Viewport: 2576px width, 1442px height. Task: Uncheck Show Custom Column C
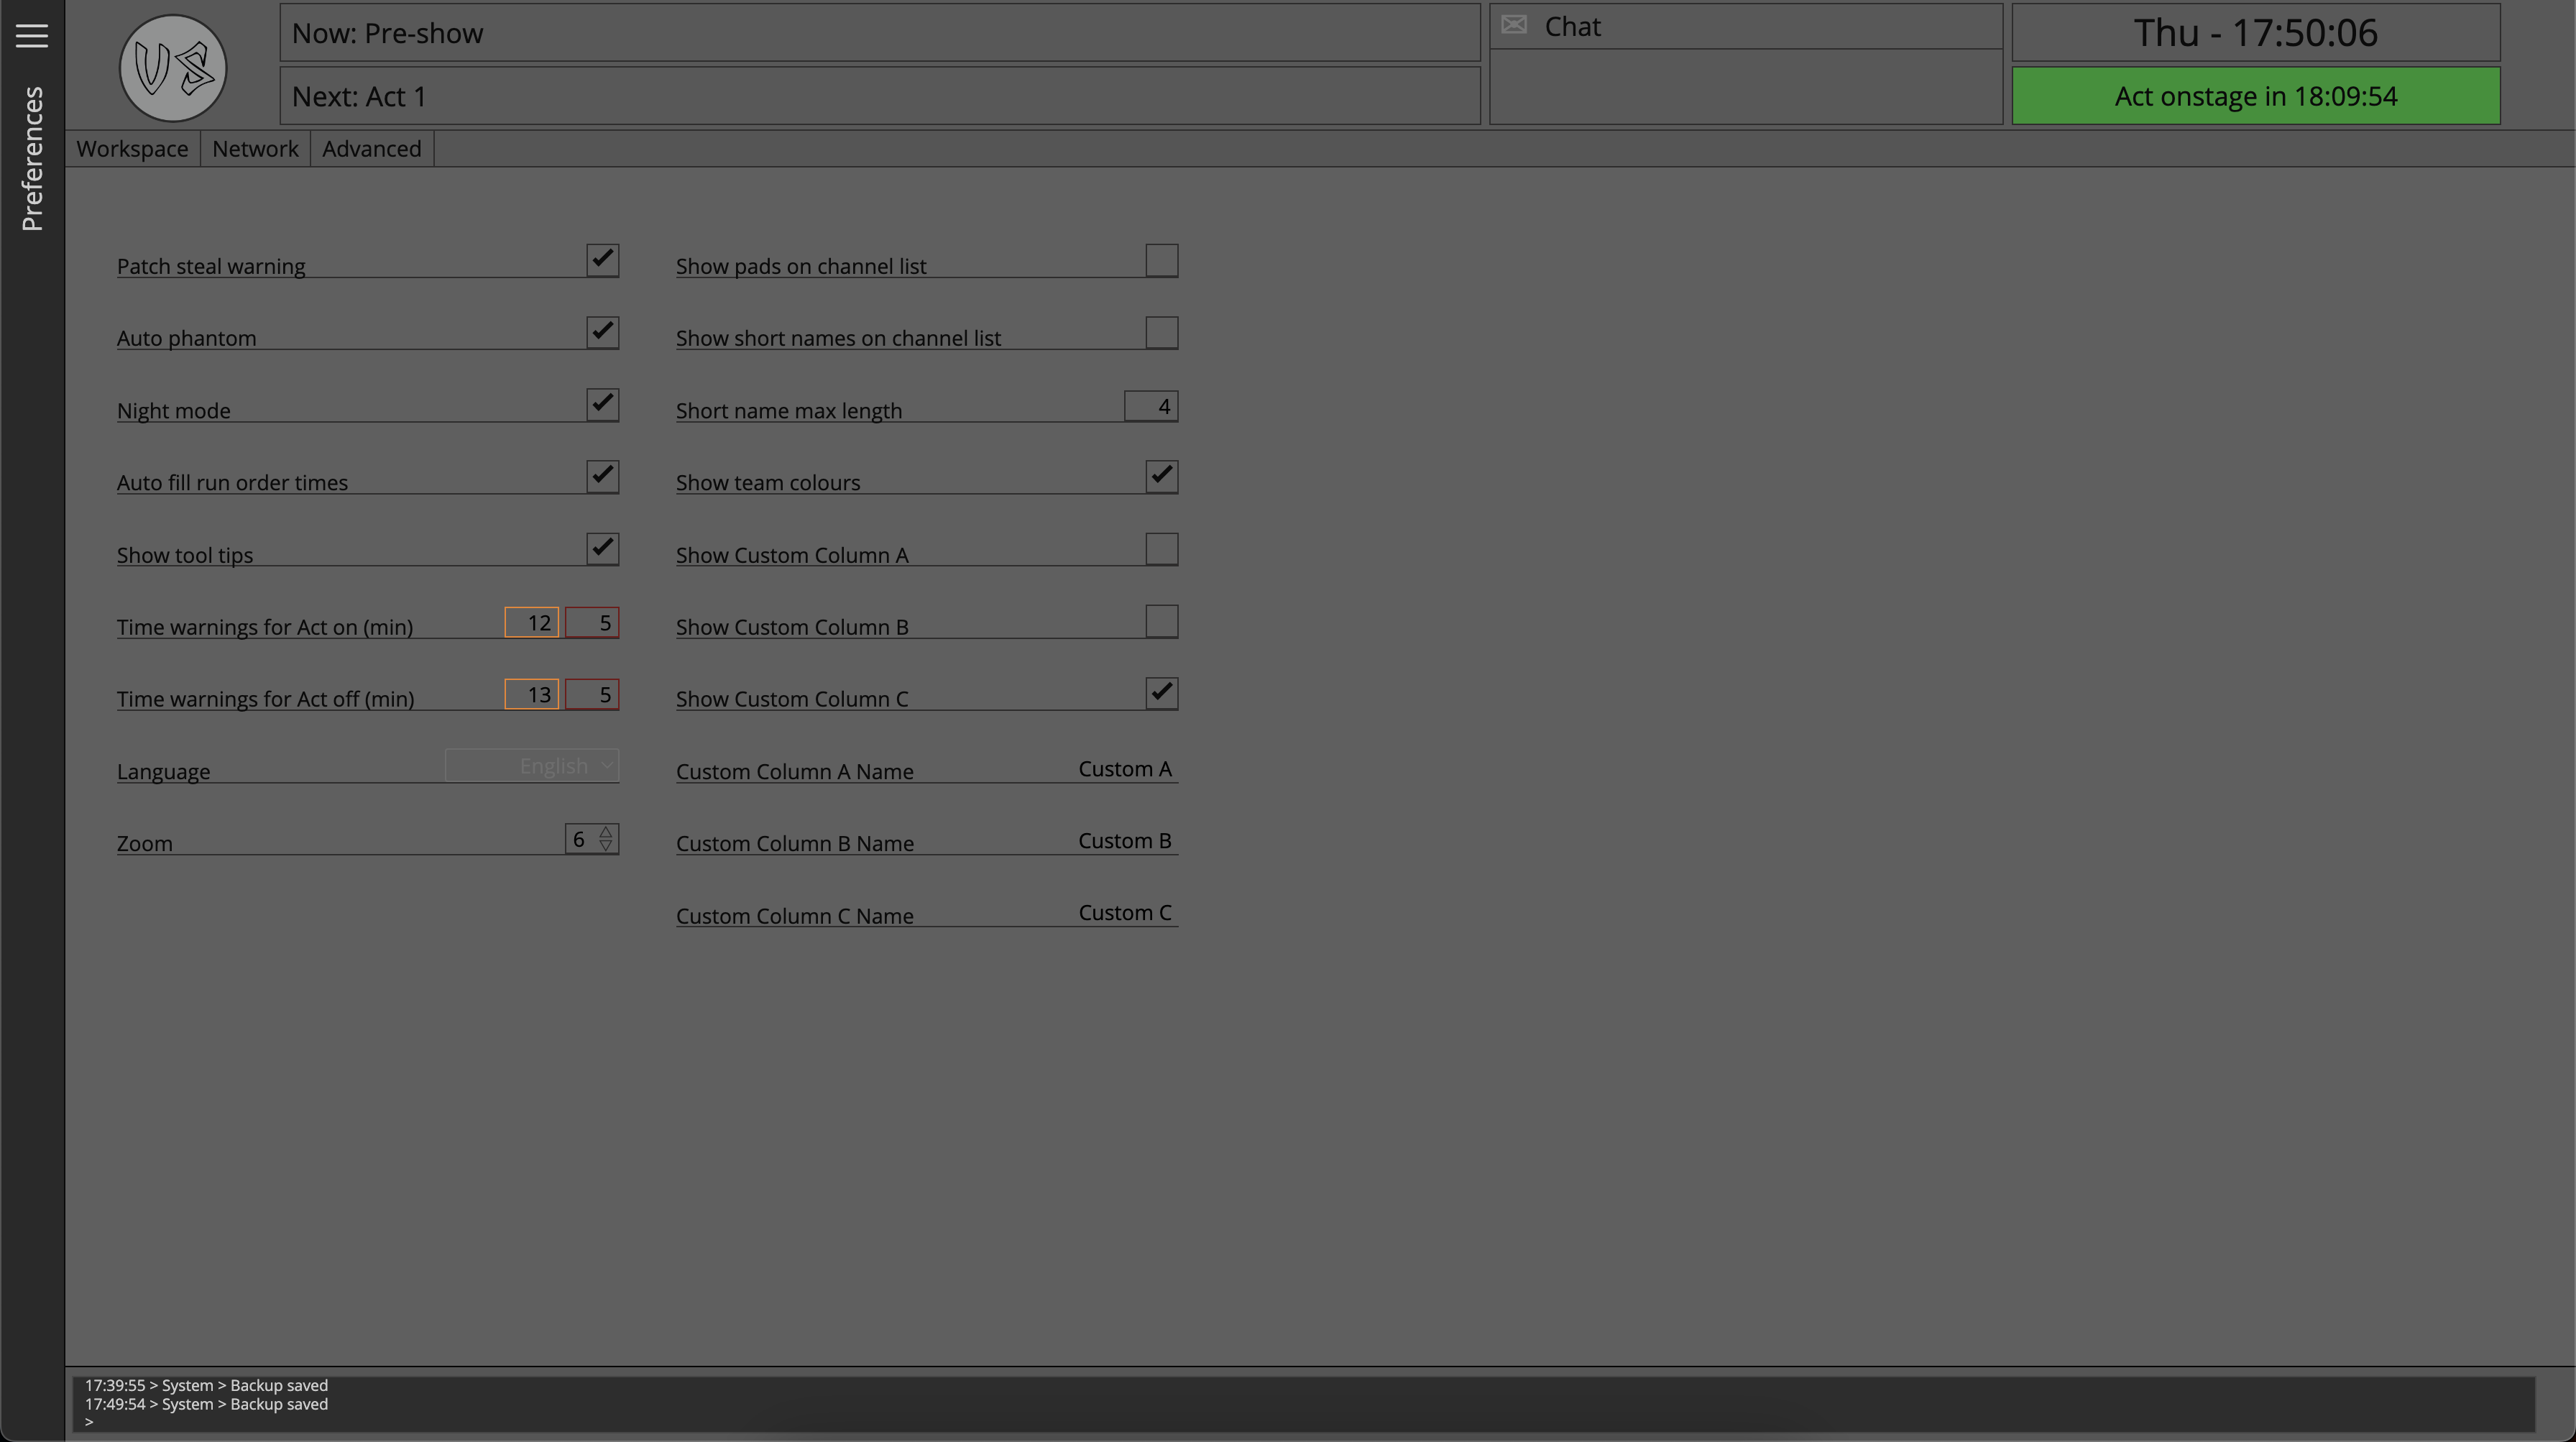1162,693
